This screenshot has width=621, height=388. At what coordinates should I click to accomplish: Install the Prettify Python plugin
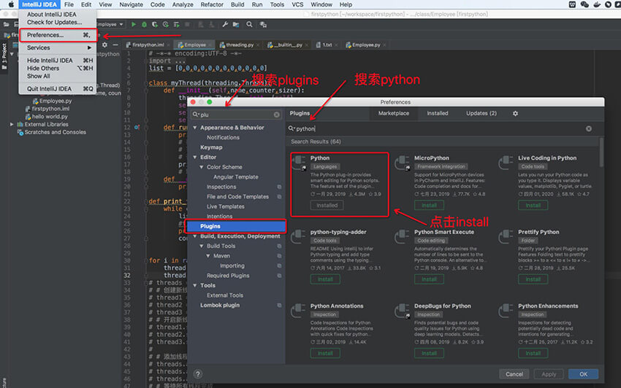[533, 279]
